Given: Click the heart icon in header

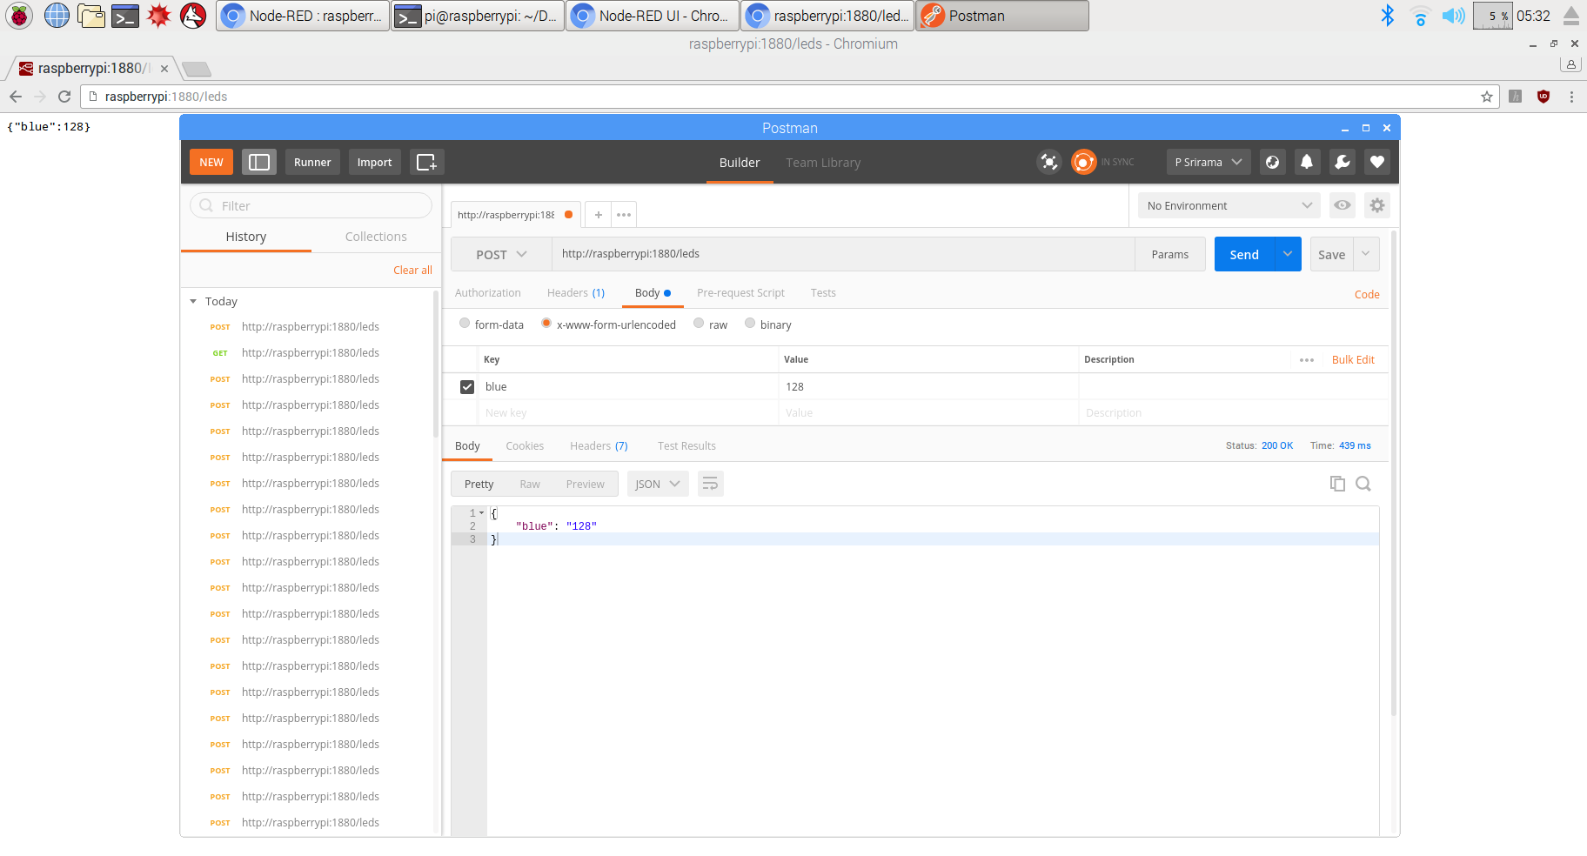Looking at the screenshot, I should pyautogui.click(x=1376, y=162).
